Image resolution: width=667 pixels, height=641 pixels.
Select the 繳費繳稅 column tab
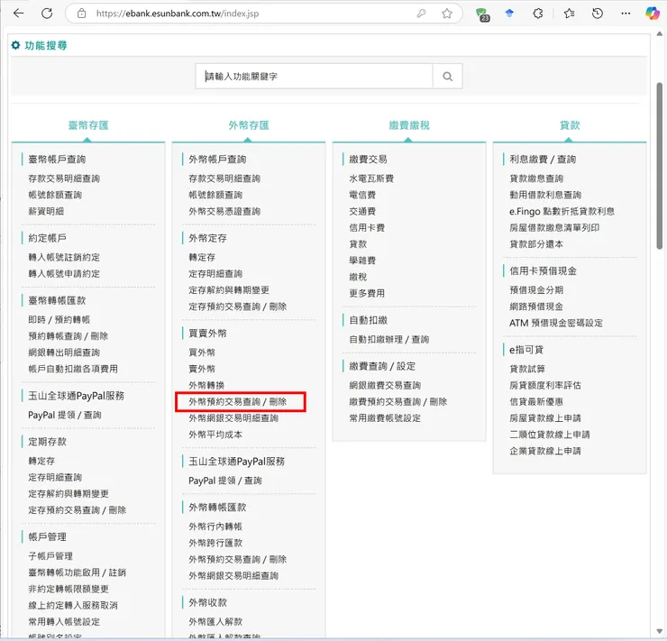[409, 125]
